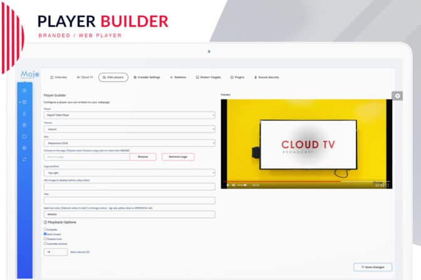421x280 pixels.
Task: Open the Overview tab
Action: pyautogui.click(x=58, y=77)
